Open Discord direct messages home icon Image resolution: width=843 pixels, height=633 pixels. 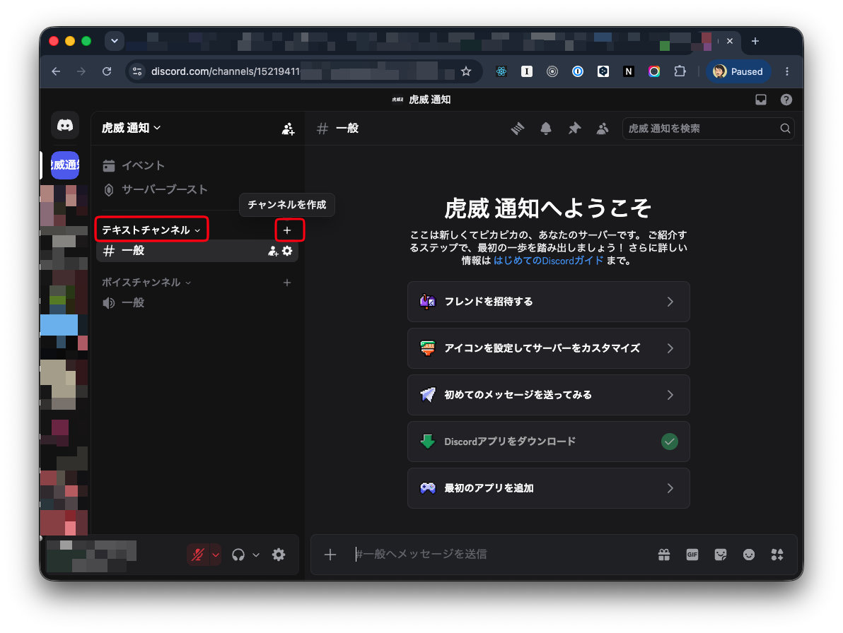(x=65, y=126)
